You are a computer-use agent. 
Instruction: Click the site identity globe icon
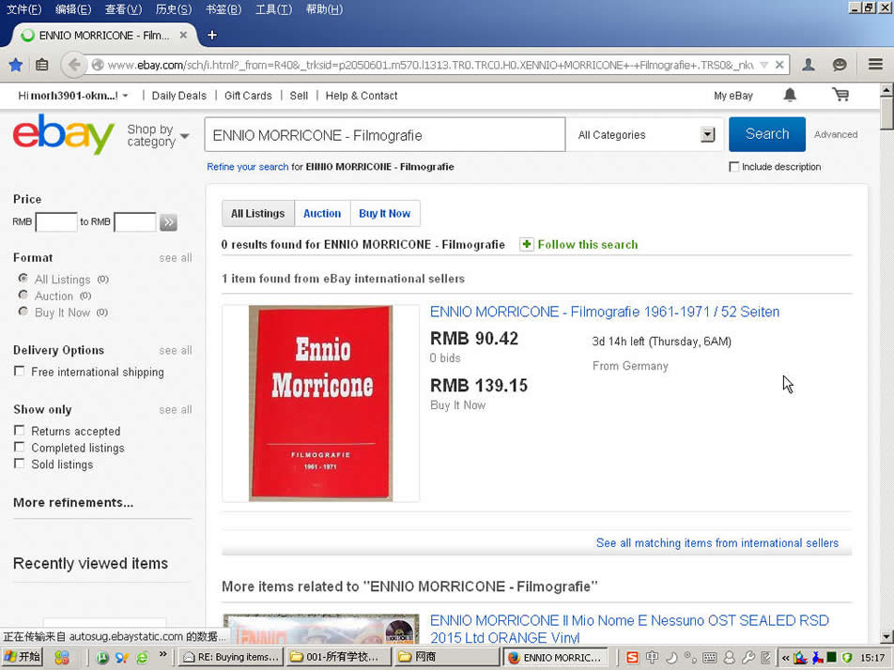point(98,65)
